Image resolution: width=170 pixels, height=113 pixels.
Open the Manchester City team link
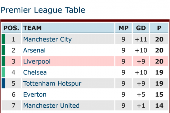pos(47,39)
